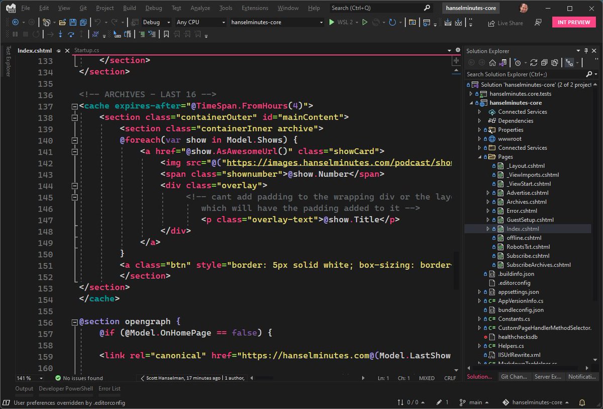603x409 pixels.
Task: Select the appsettings.json file
Action: pyautogui.click(x=518, y=292)
